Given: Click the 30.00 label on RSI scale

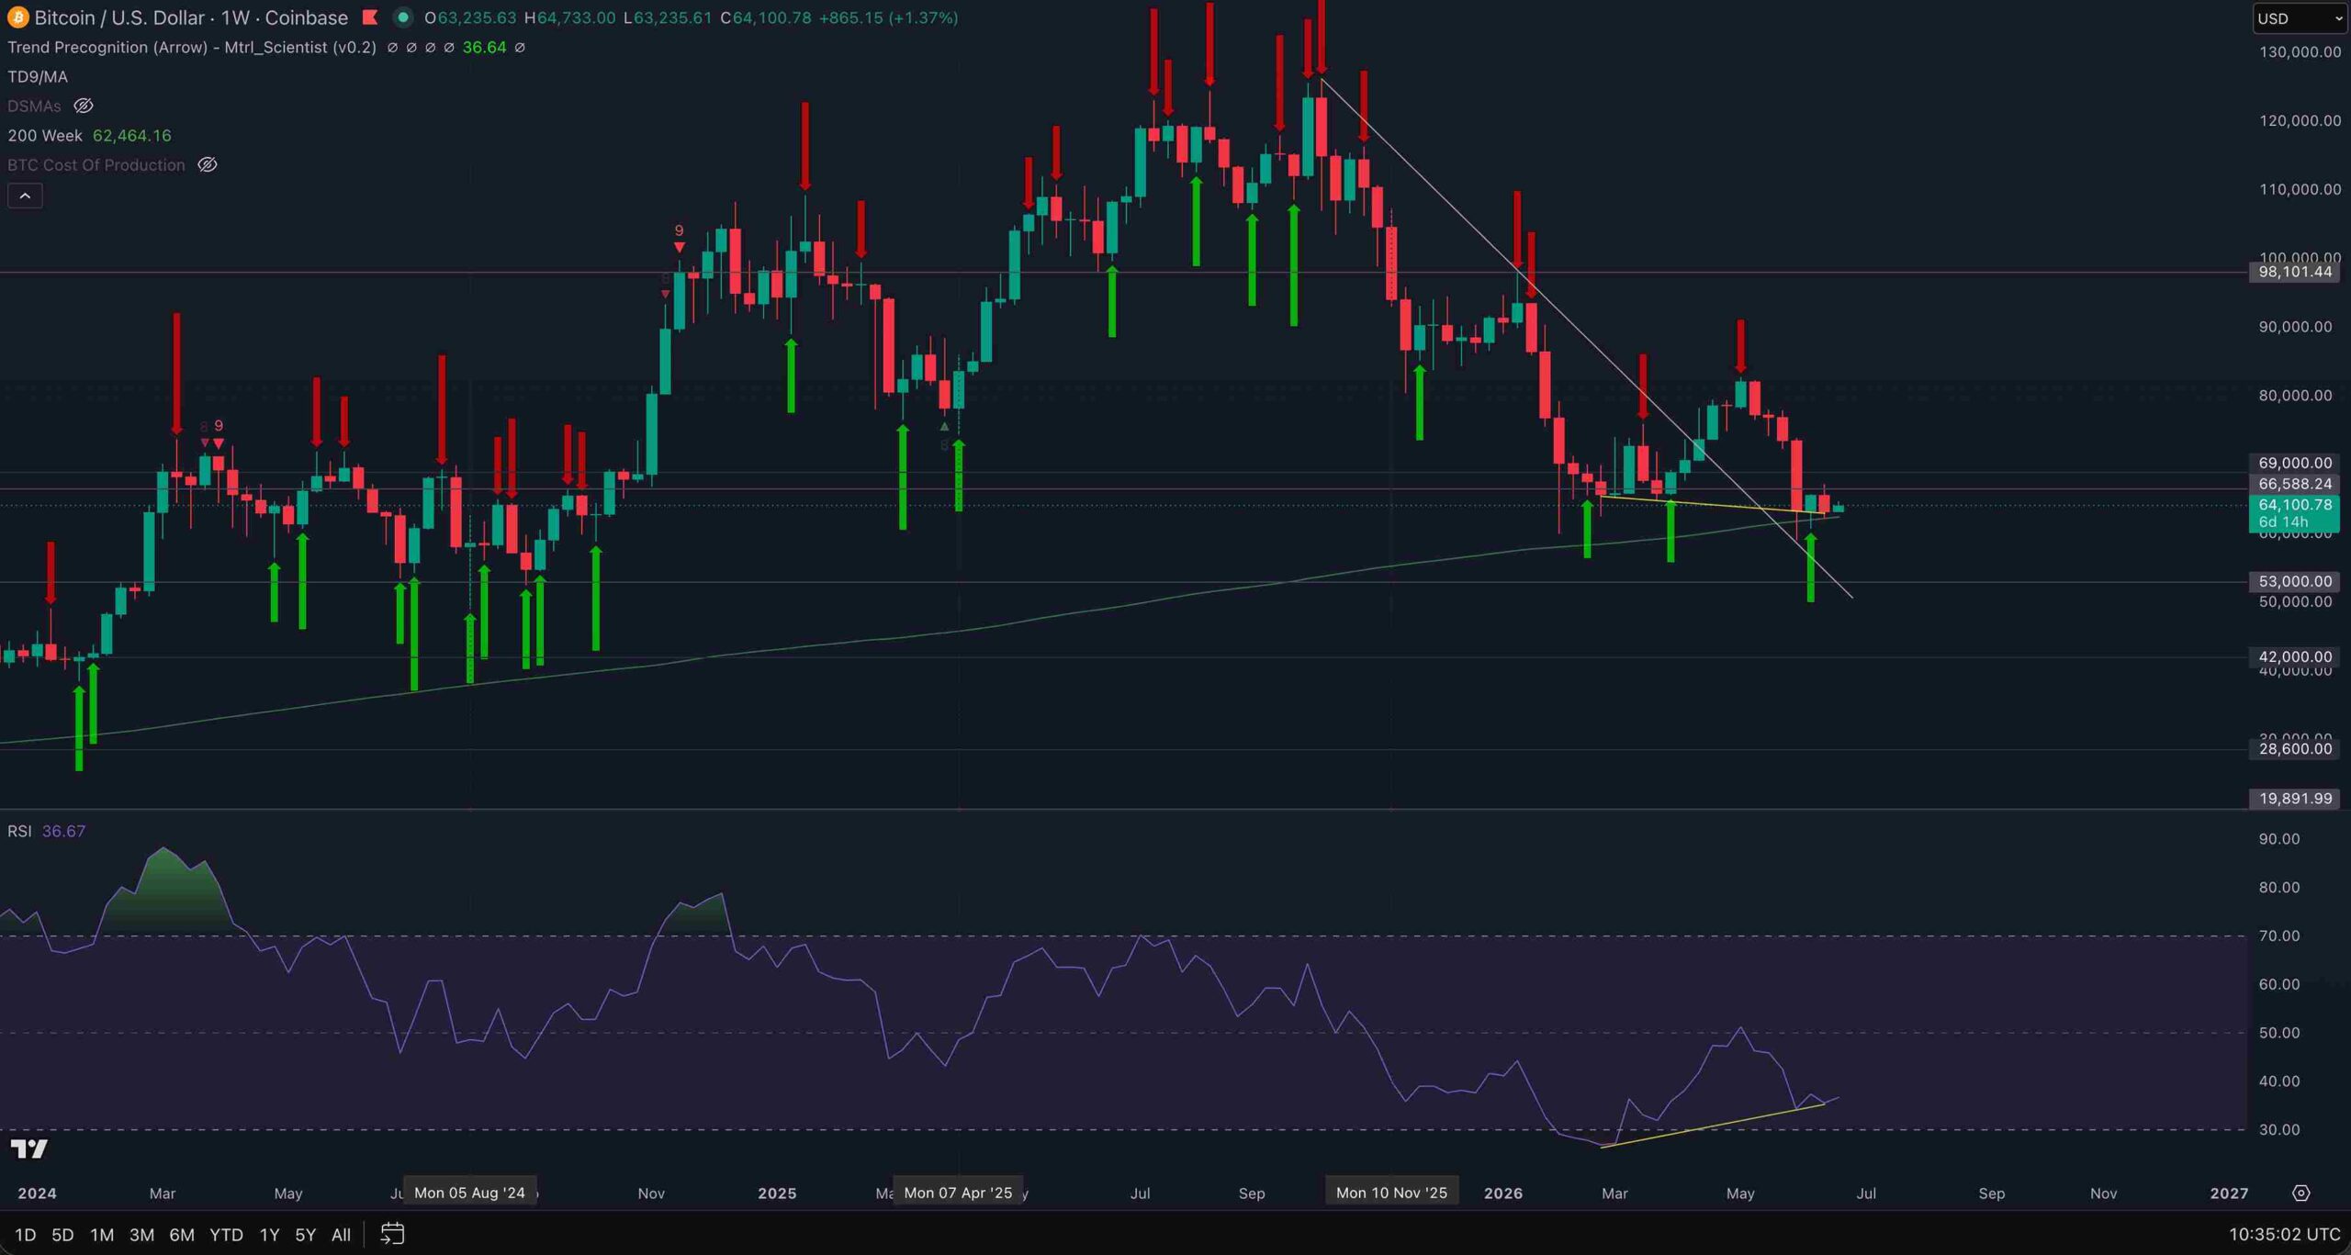Looking at the screenshot, I should 2279,1129.
